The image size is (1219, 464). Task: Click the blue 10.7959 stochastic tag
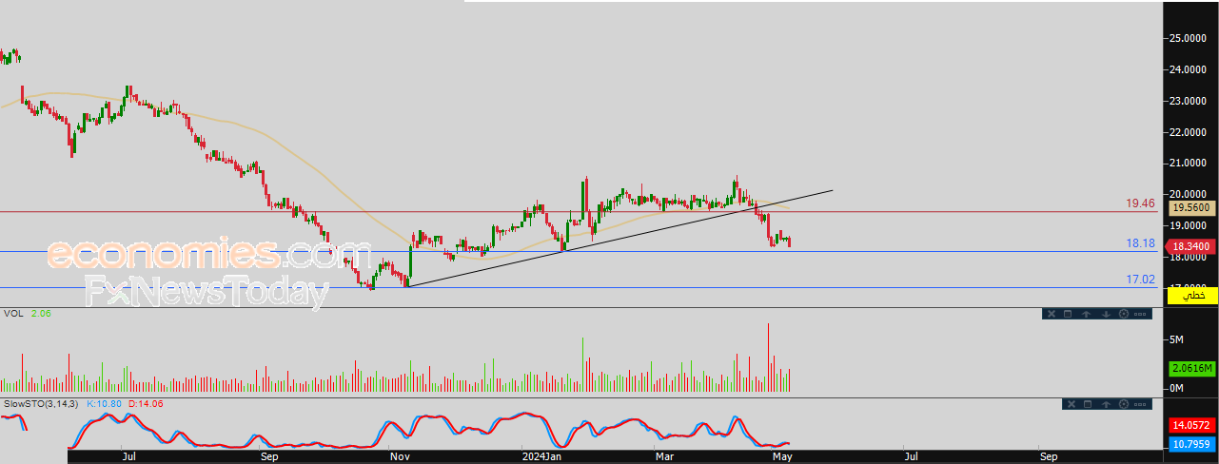(1192, 443)
